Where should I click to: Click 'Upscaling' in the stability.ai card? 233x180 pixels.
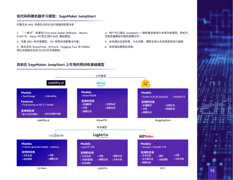click(51, 96)
